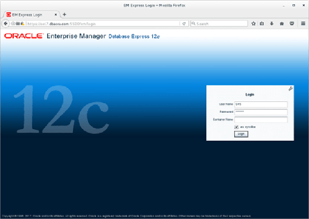The height and width of the screenshot is (219, 309).
Task: Click the home icon in toolbar
Action: pyautogui.click(x=282, y=24)
